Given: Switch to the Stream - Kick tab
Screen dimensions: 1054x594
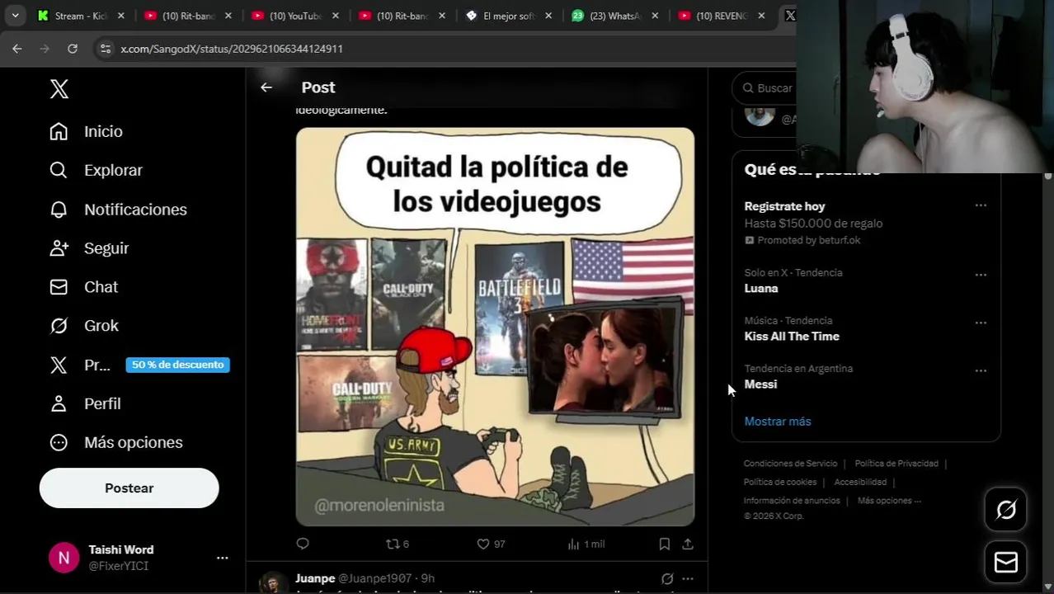Looking at the screenshot, I should (x=81, y=16).
